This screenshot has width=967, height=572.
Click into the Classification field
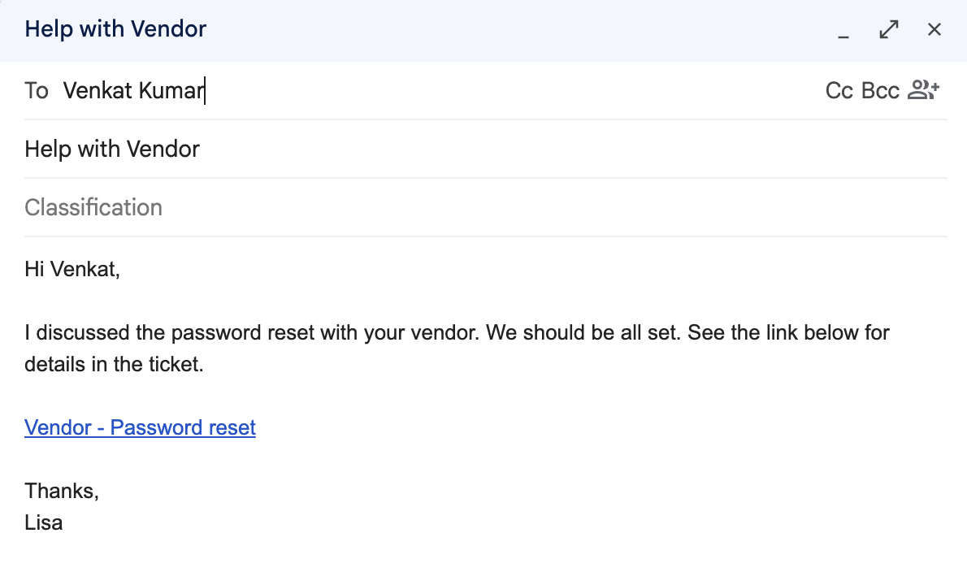pos(485,208)
